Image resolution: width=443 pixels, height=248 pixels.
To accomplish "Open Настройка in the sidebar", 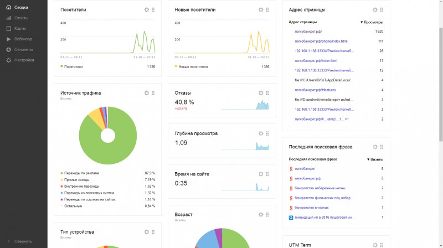I will tap(24, 60).
